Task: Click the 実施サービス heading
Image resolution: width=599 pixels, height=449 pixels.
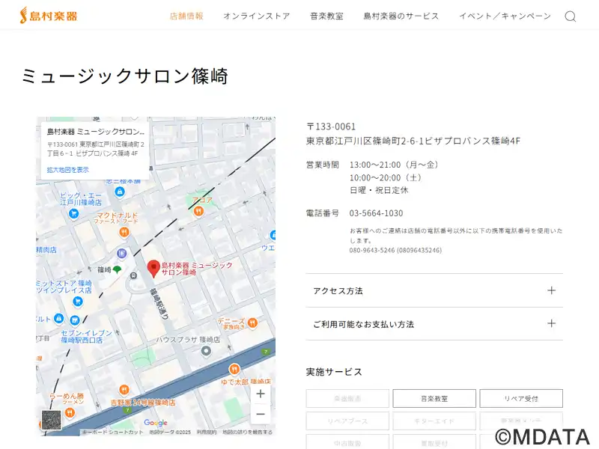Action: coord(334,372)
